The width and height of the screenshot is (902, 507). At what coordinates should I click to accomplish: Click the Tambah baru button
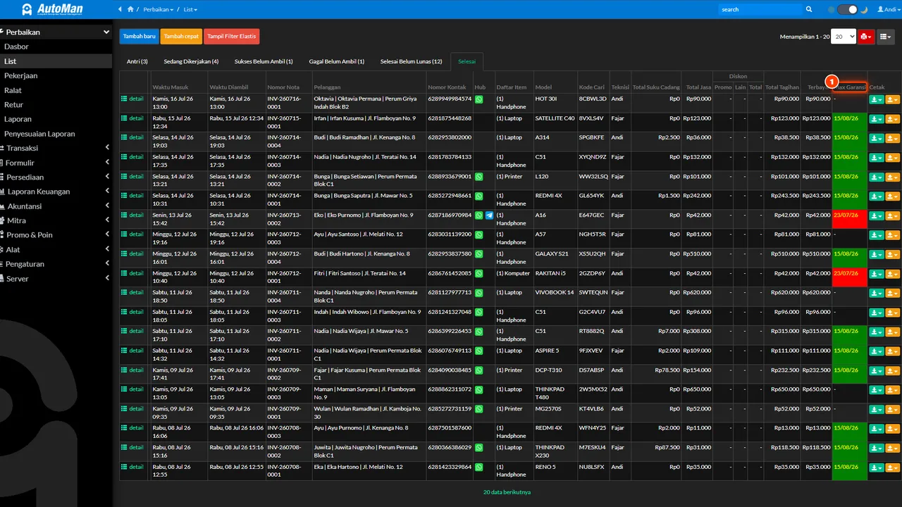click(140, 37)
